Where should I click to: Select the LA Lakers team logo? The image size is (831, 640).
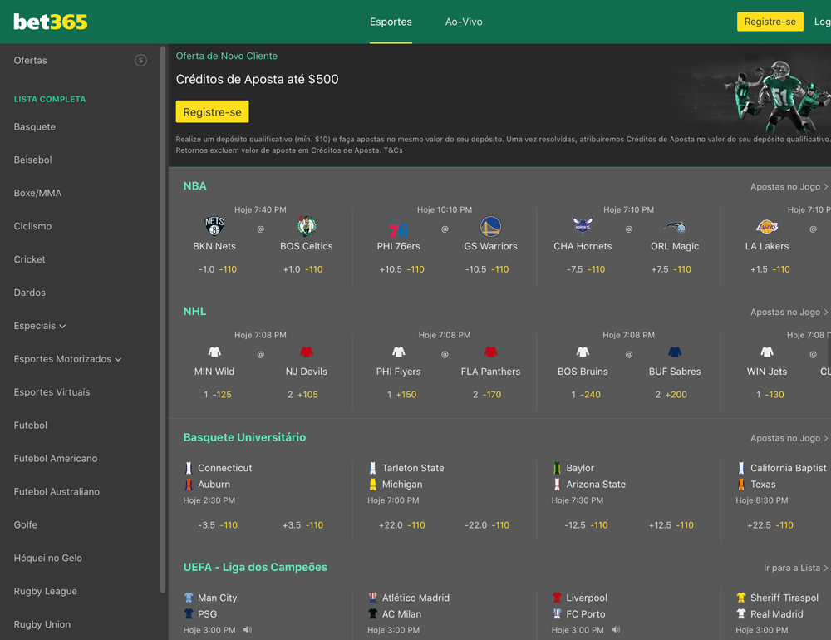(x=767, y=227)
